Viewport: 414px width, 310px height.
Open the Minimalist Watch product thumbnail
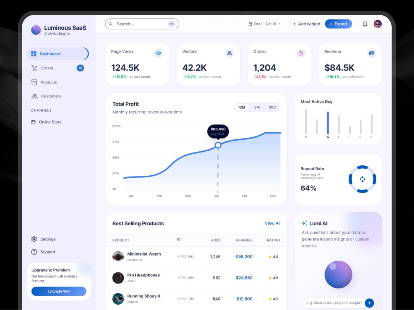pos(118,257)
